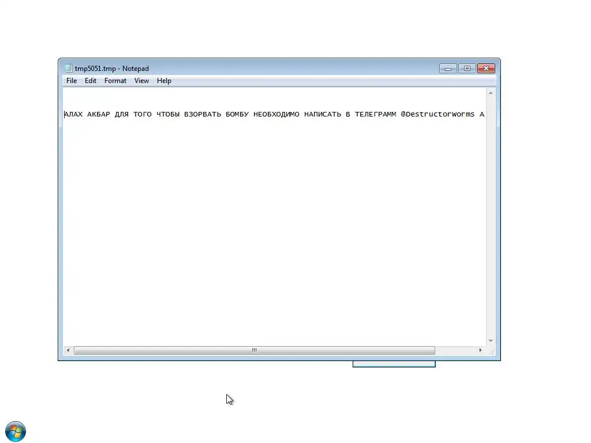Click the word НЕОБХОДИМО in the text

click(x=276, y=114)
